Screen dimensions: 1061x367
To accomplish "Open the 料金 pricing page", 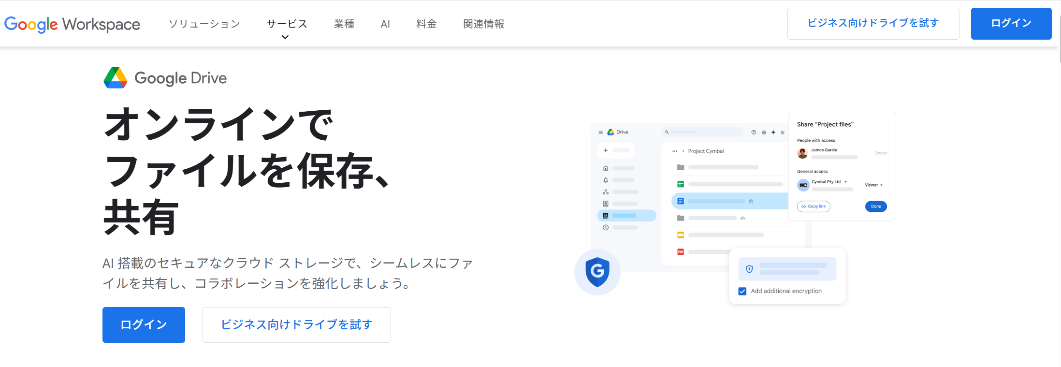I will 426,24.
